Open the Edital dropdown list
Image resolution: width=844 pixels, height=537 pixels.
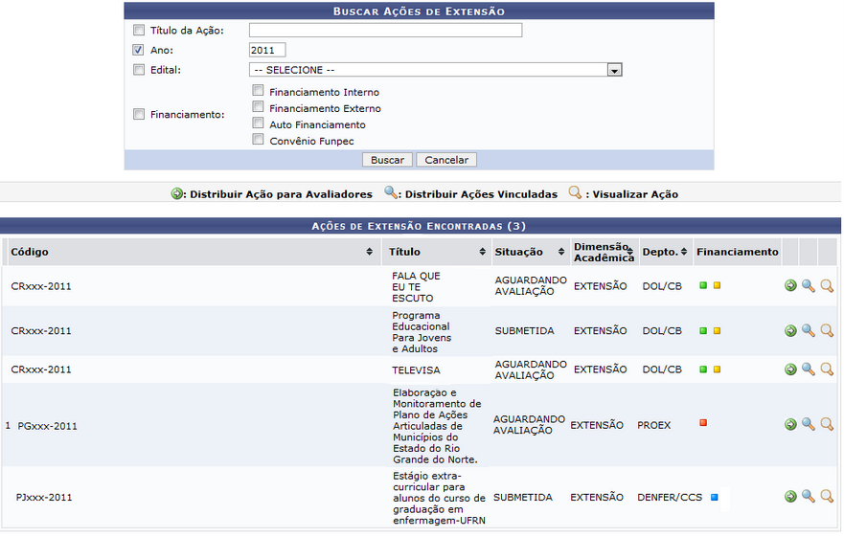tap(614, 70)
